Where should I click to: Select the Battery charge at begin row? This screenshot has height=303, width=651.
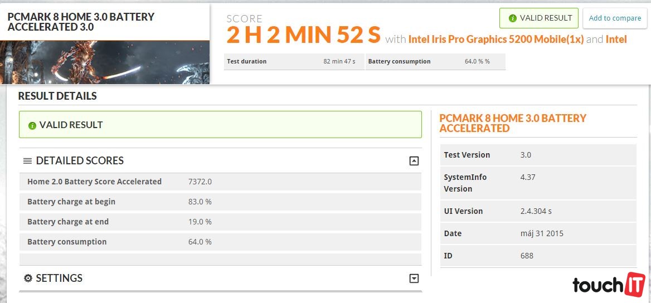(x=220, y=202)
